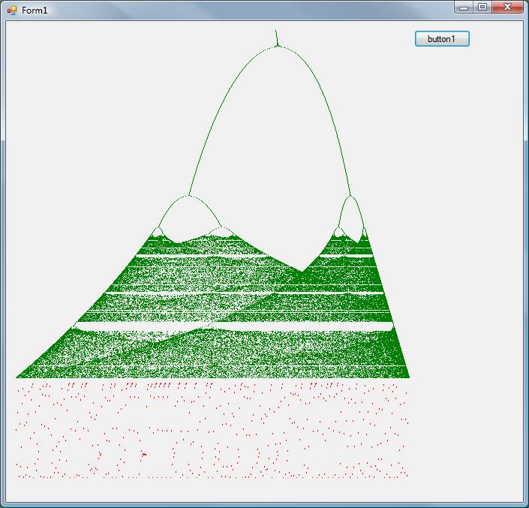
Task: Close the Form1 window
Action: coord(508,7)
